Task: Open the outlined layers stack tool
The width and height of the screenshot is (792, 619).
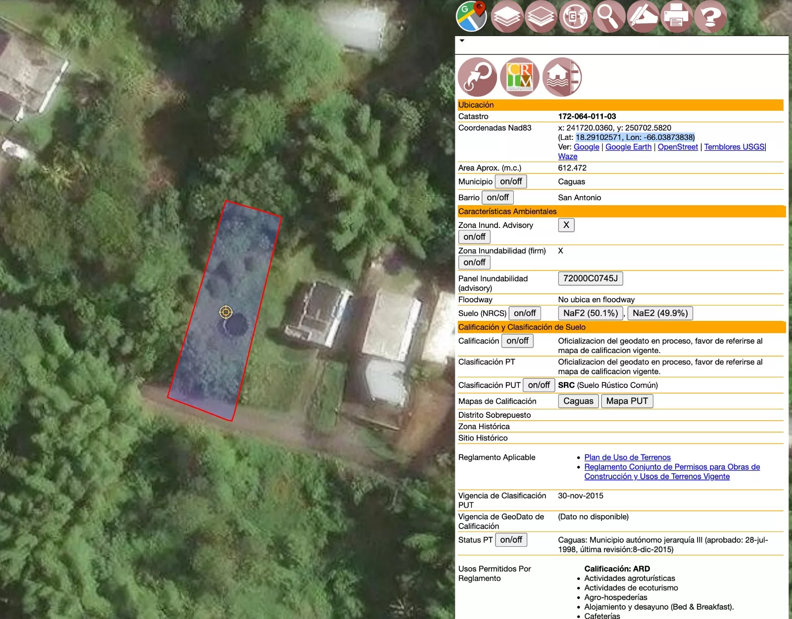Action: point(541,17)
